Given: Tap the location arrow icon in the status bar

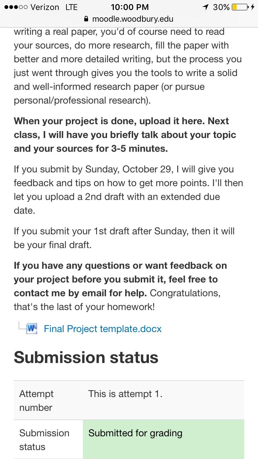Looking at the screenshot, I should tap(206, 7).
